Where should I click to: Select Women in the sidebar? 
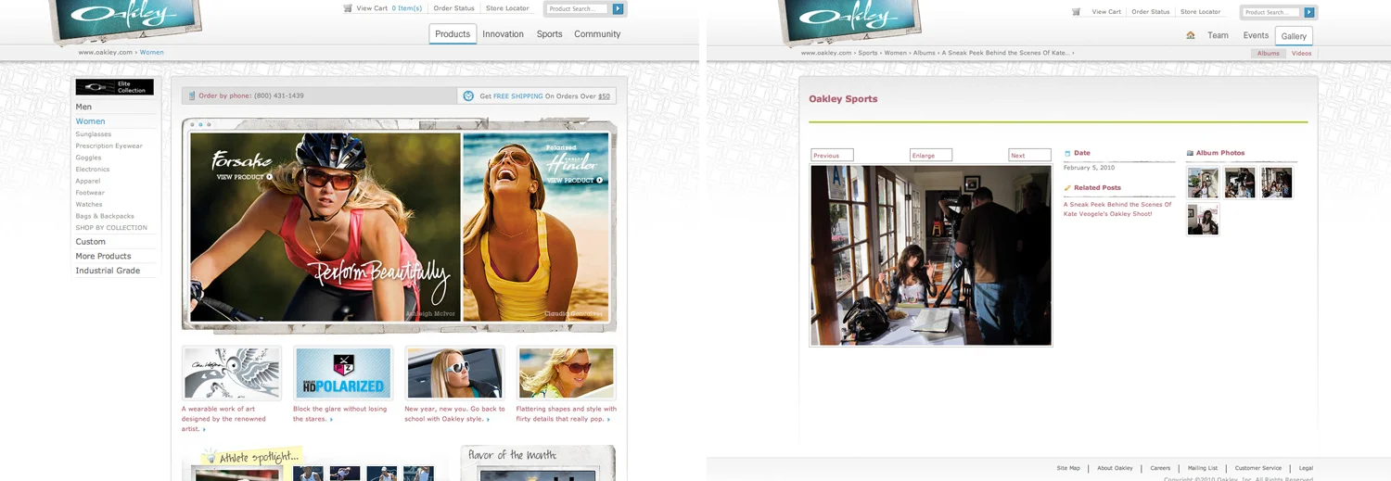point(90,121)
